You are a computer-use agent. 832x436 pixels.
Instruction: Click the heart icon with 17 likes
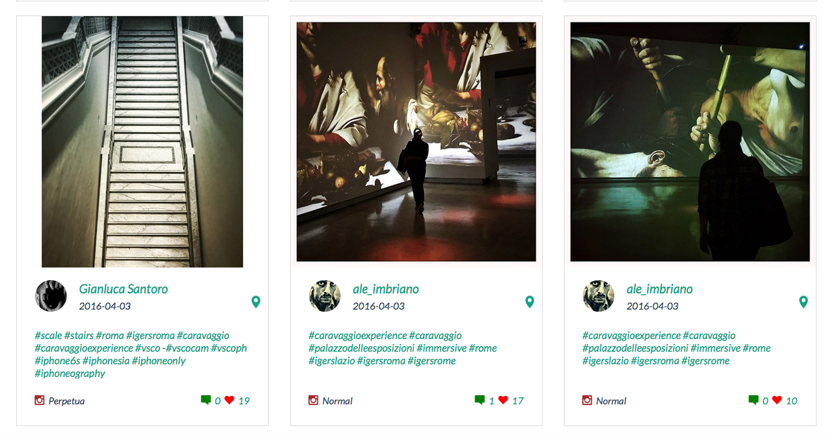[x=503, y=400]
